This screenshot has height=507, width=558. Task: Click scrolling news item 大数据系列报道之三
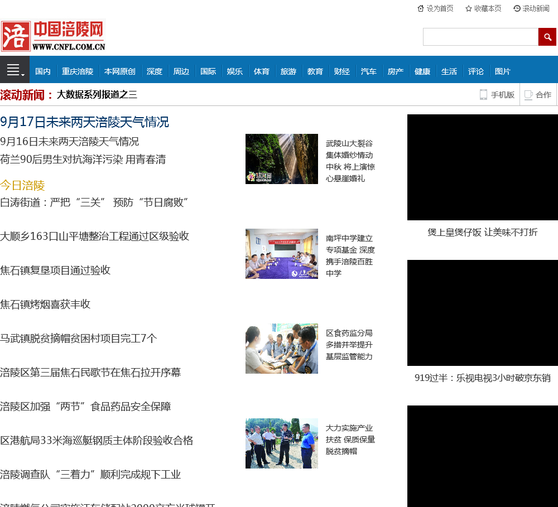[97, 94]
